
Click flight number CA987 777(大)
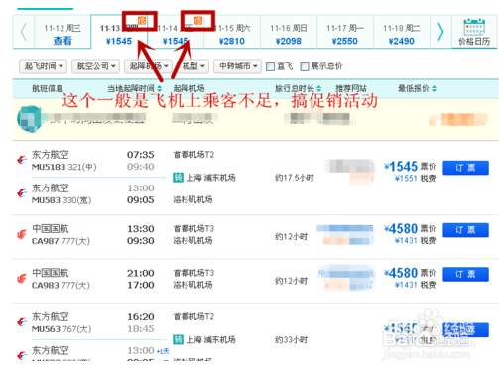[61, 241]
